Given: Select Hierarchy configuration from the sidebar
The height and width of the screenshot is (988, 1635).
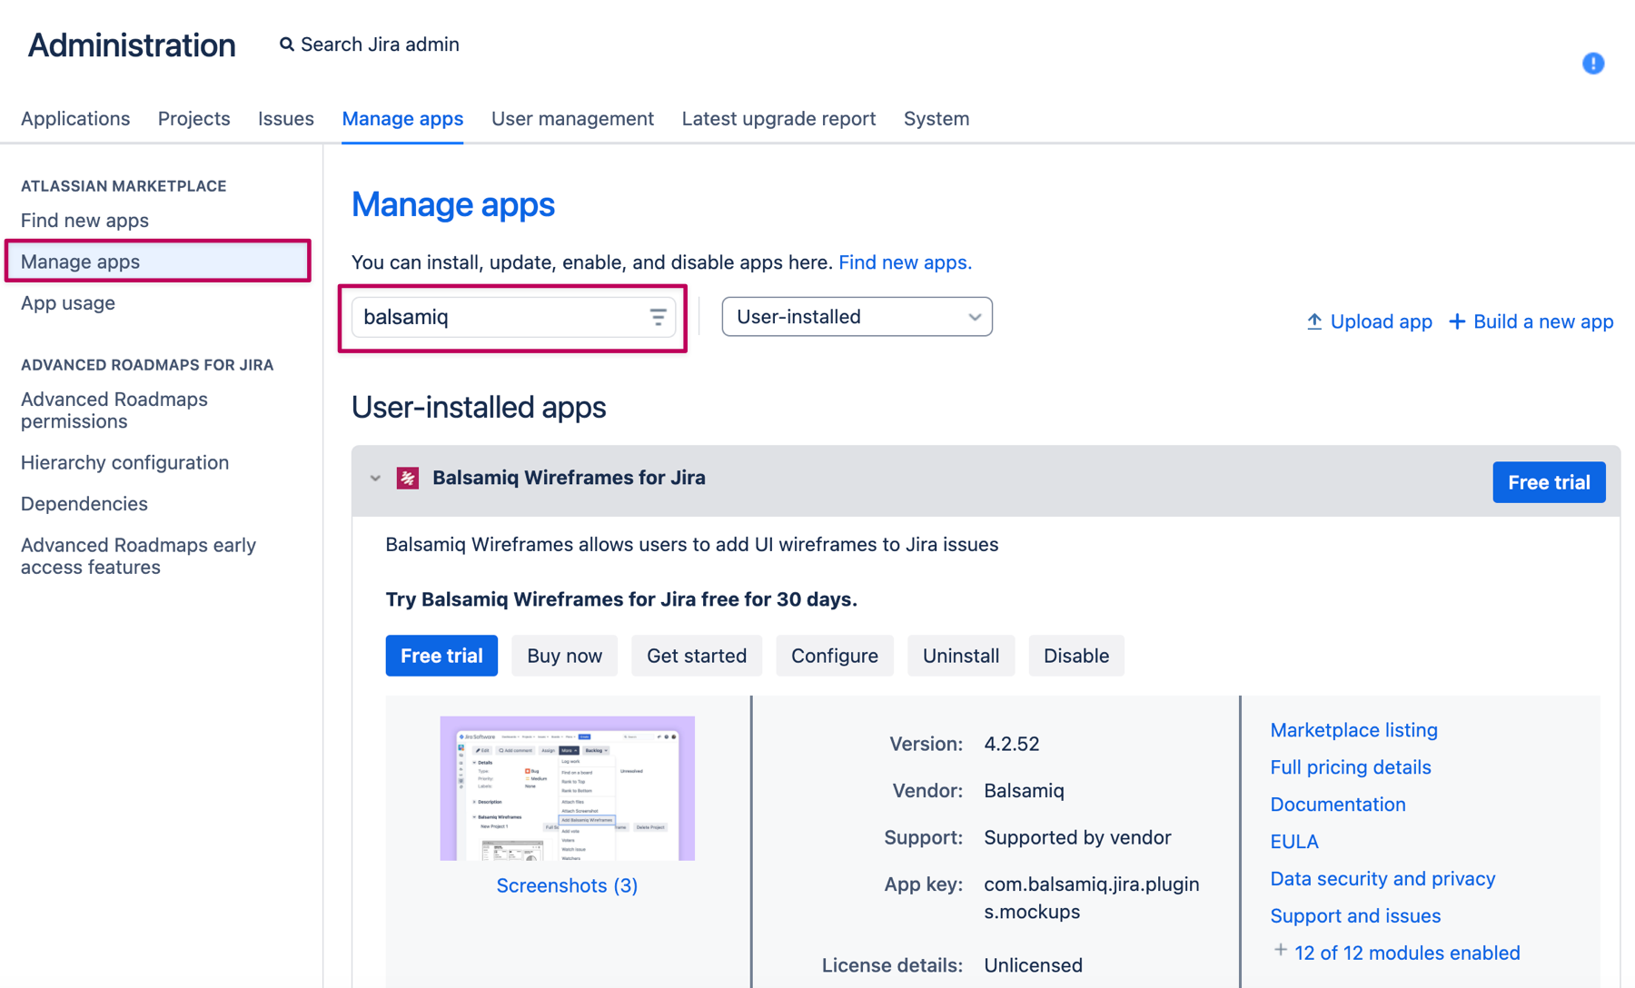Looking at the screenshot, I should coord(124,462).
